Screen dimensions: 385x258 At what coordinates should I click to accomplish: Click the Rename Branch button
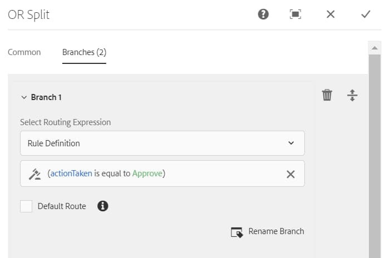click(268, 232)
